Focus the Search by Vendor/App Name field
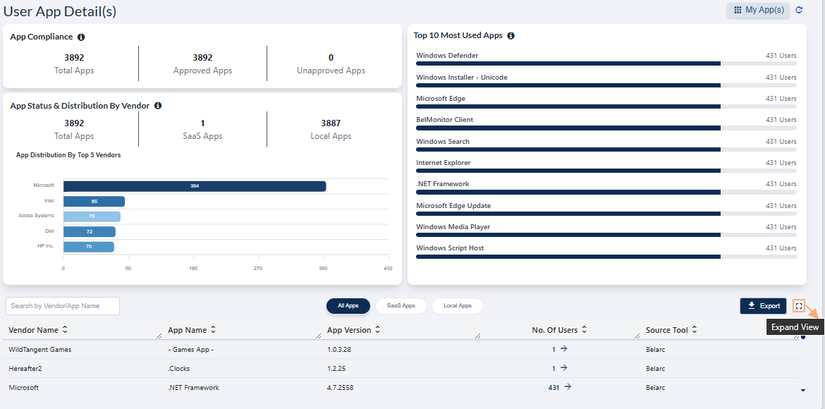Screen dimensions: 825x409 coord(63,306)
